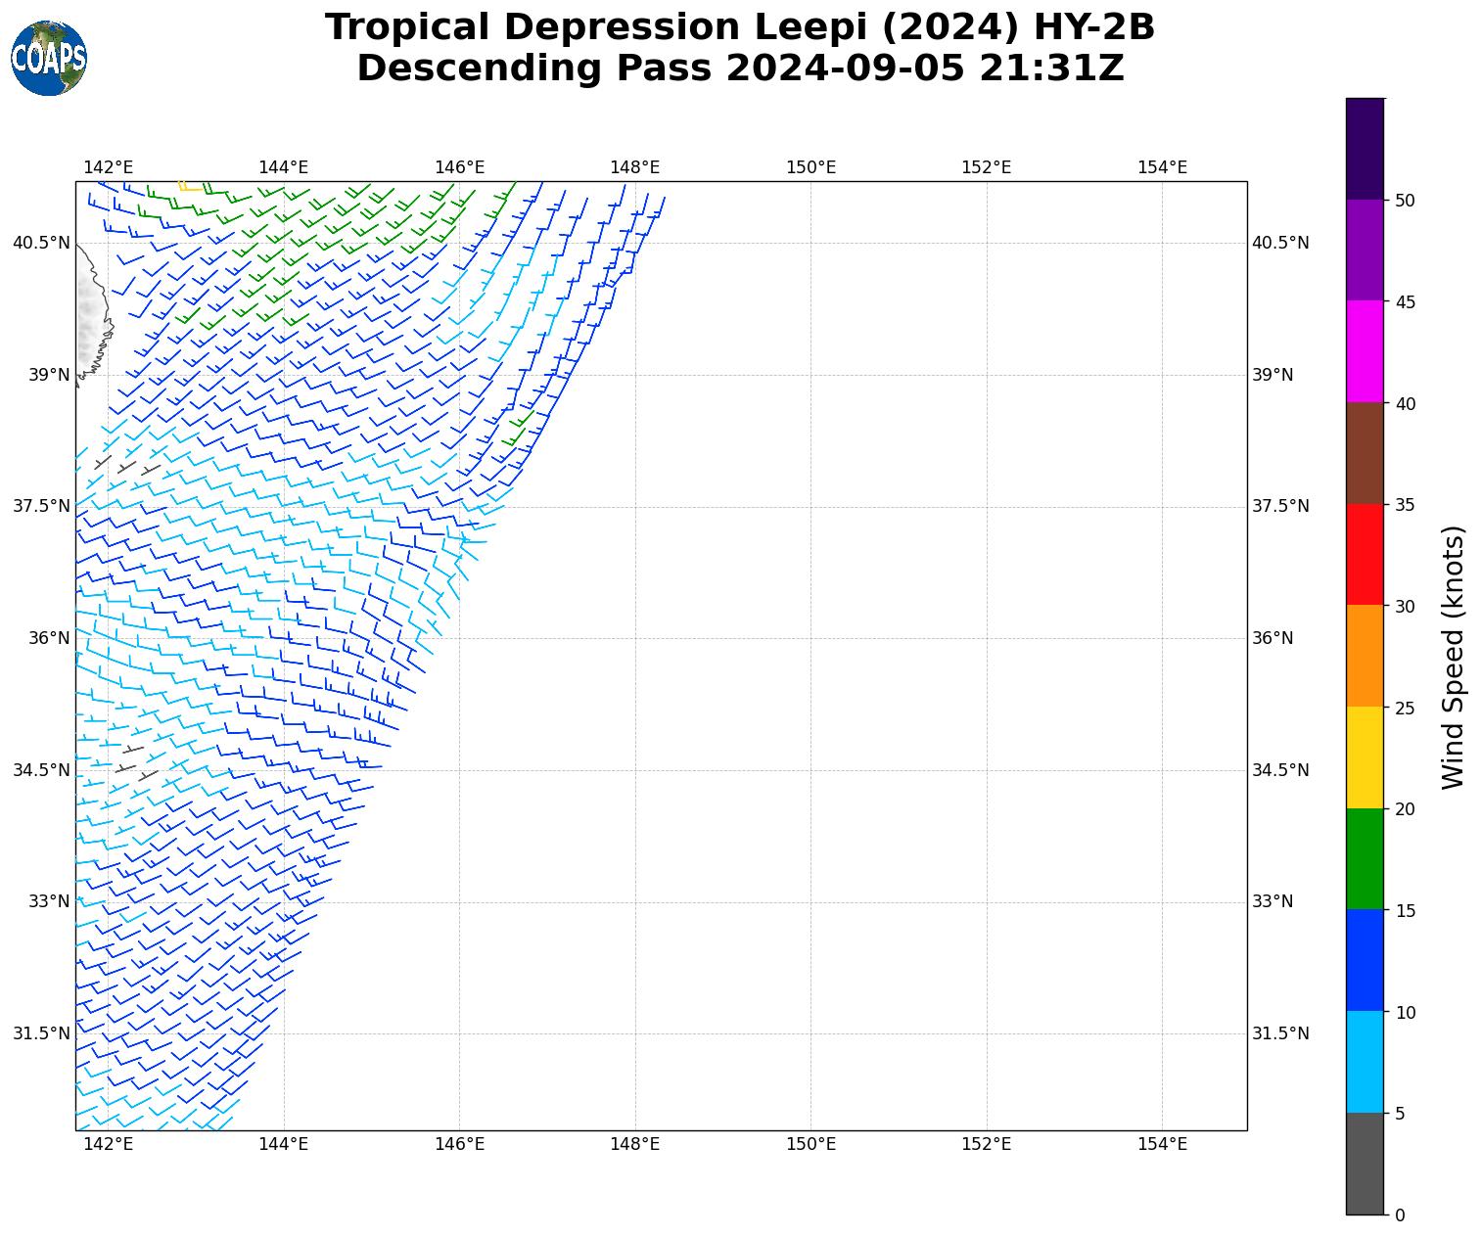
Task: Select the green 15-20 knots colorbar band
Action: click(1365, 858)
